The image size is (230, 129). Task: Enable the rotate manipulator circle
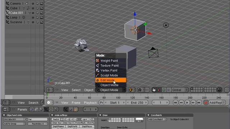[164, 90]
